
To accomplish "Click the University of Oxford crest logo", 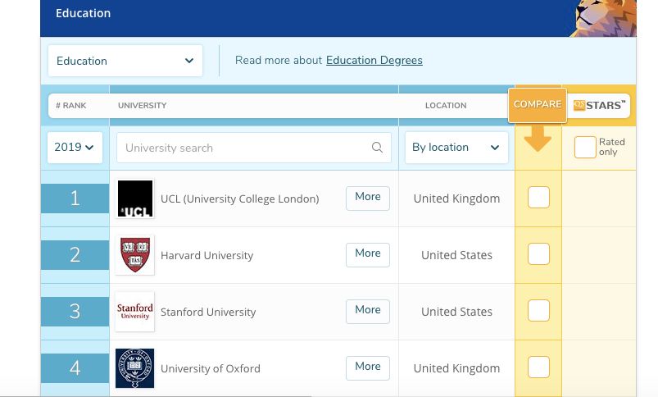I will click(x=134, y=368).
